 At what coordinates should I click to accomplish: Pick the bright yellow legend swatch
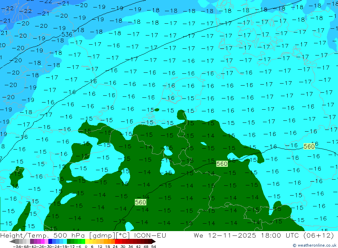pos(87,242)
